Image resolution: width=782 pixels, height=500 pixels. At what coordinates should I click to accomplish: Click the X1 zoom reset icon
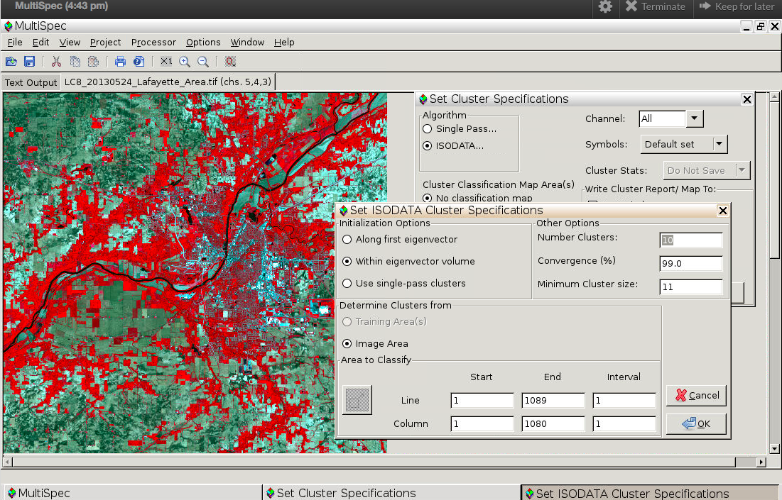tap(165, 62)
